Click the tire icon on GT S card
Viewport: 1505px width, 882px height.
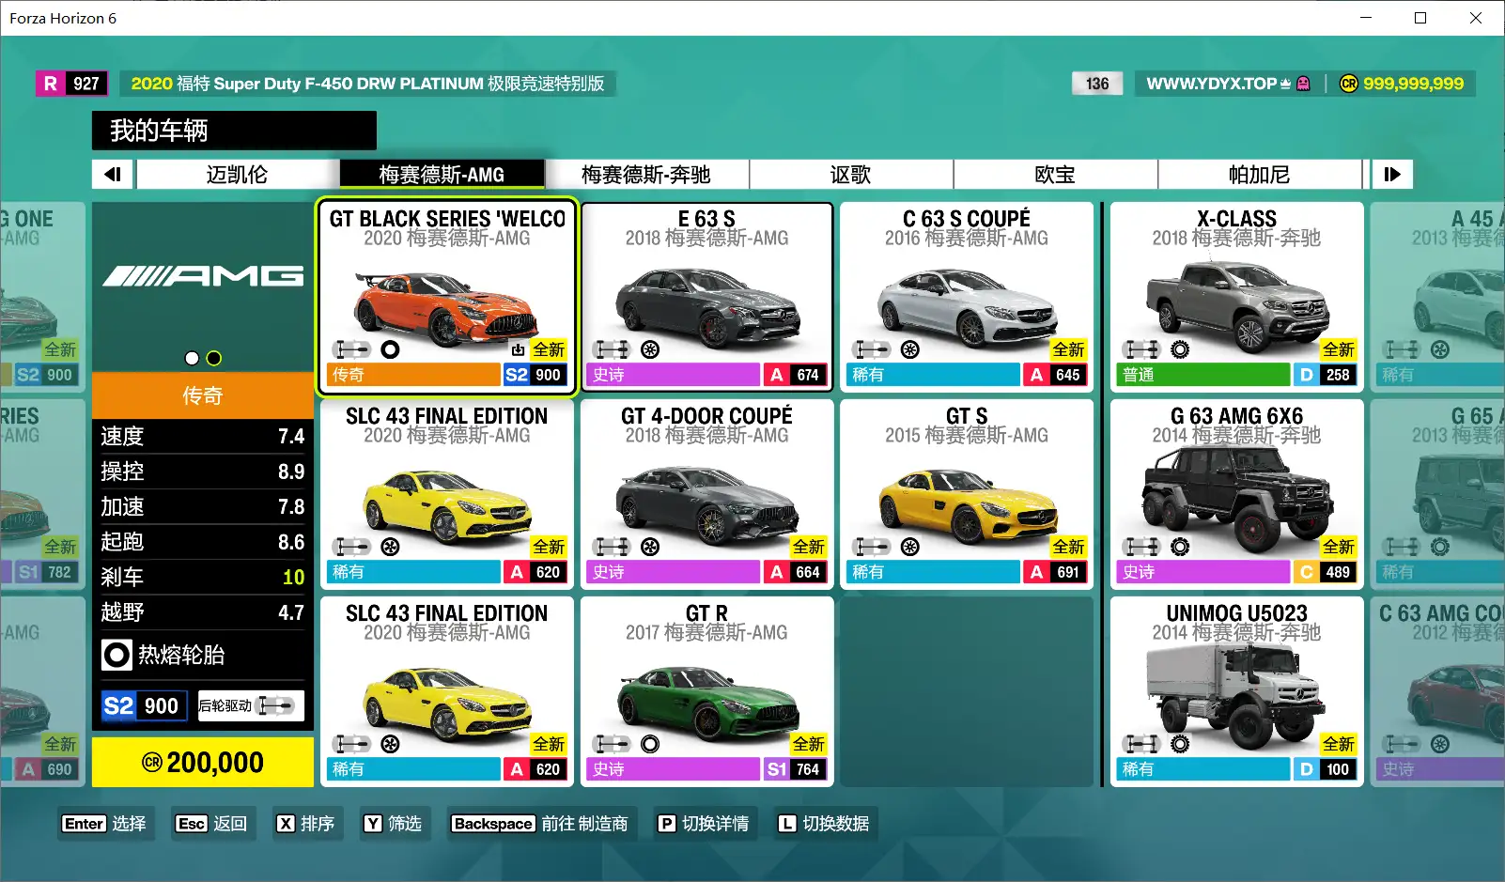[x=910, y=547]
